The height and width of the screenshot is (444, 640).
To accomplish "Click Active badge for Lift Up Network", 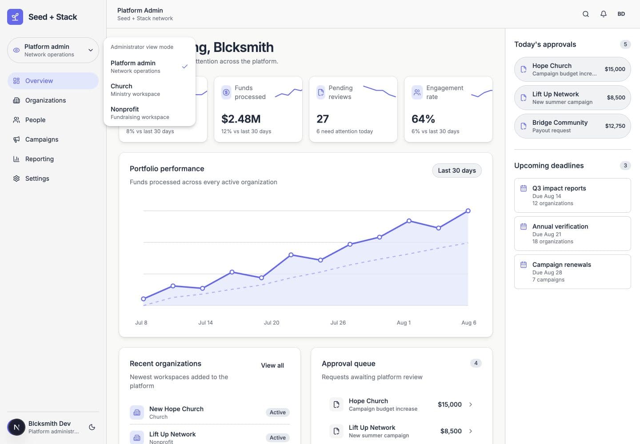I will click(278, 438).
